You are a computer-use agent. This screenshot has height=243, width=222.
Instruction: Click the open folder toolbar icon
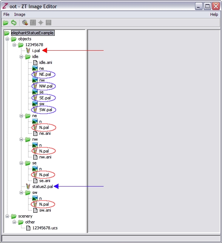[x=6, y=23]
